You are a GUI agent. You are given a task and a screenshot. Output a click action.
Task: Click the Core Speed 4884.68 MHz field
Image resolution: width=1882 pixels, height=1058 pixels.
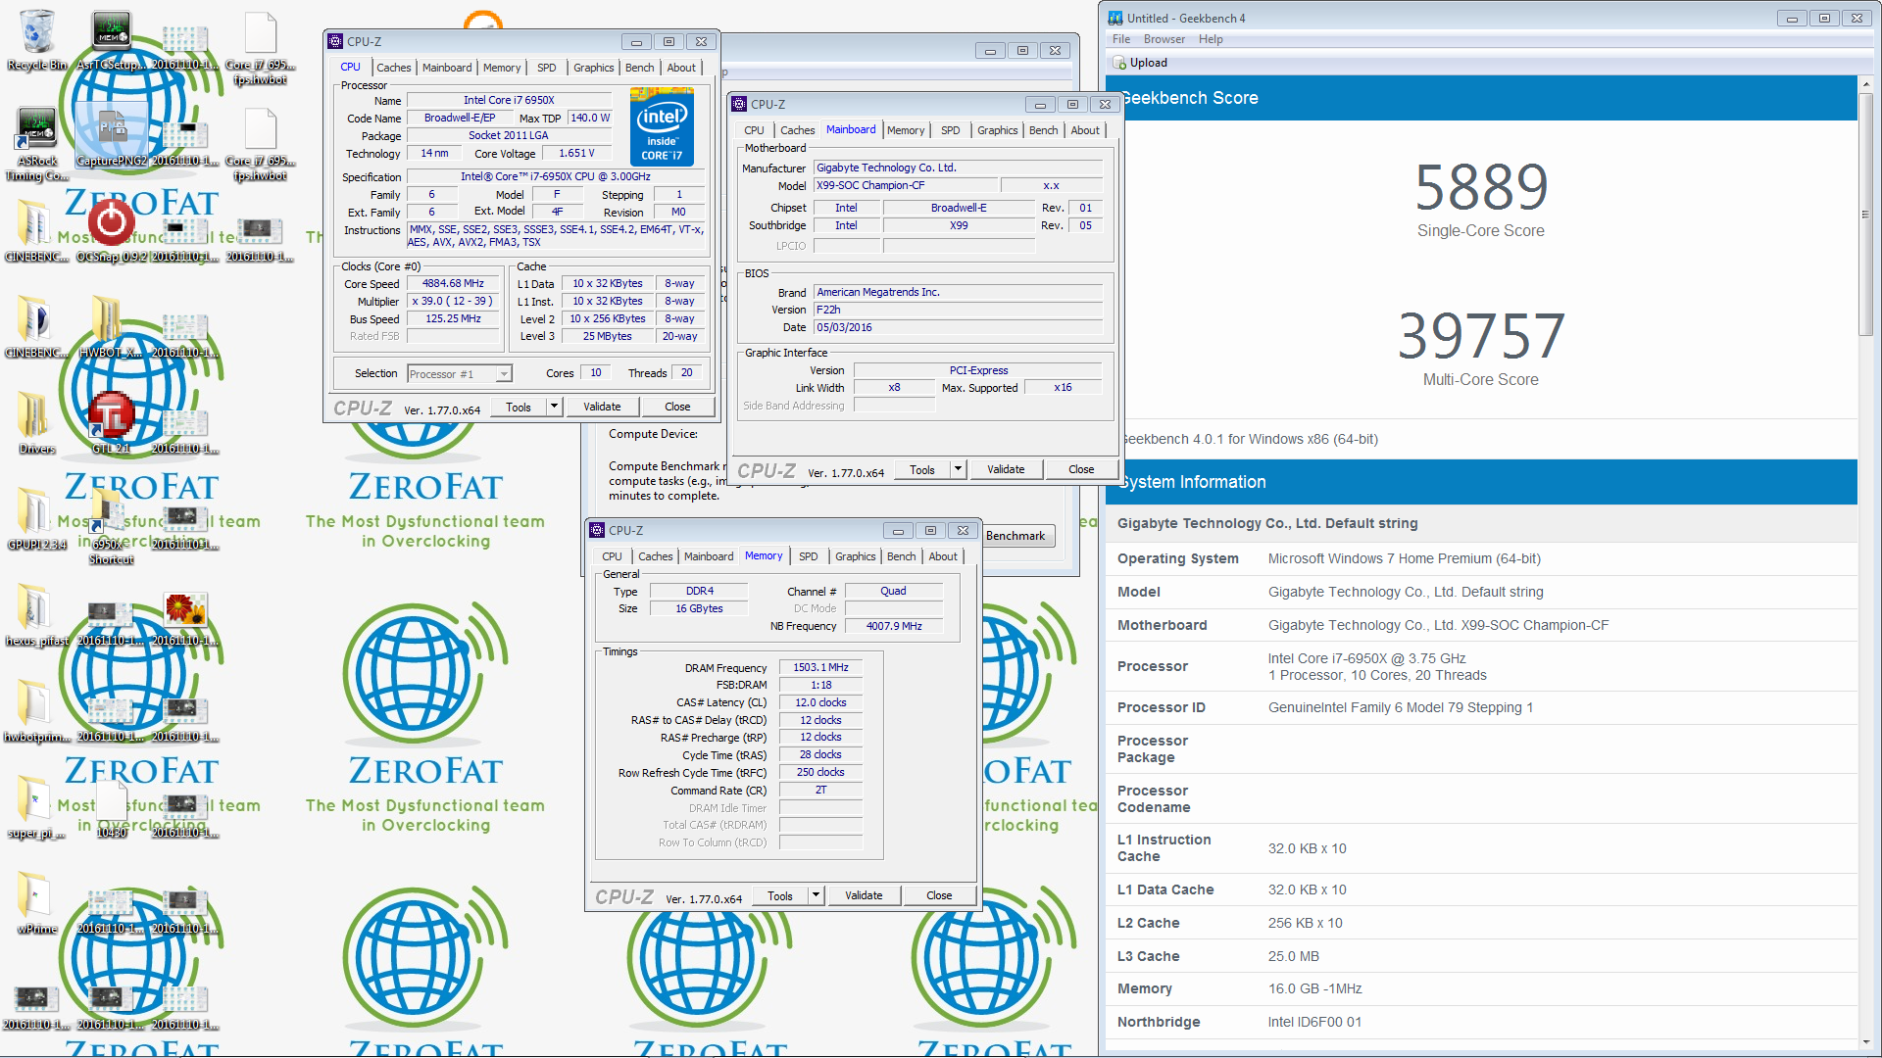click(453, 283)
